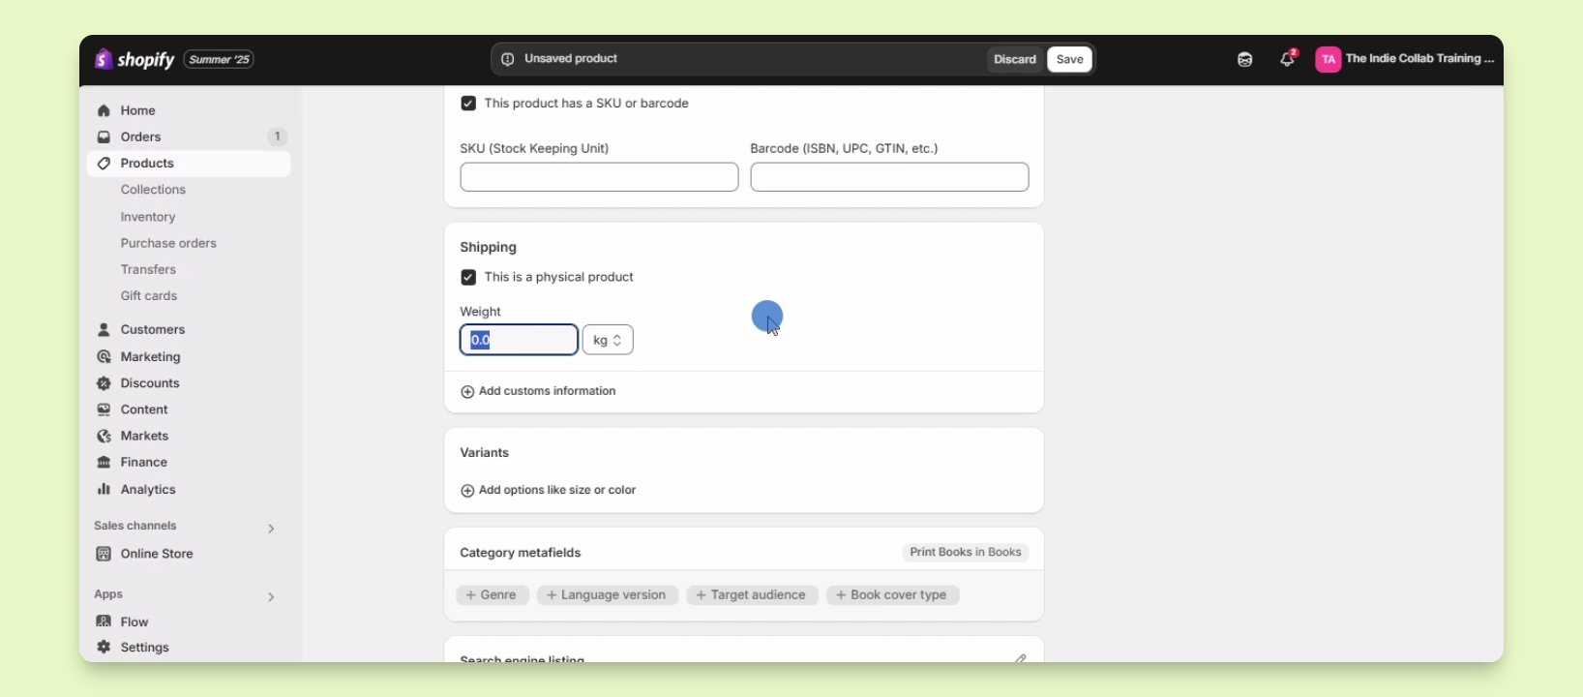Expand the Sales channels chevron
This screenshot has width=1583, height=697.
[x=271, y=528]
